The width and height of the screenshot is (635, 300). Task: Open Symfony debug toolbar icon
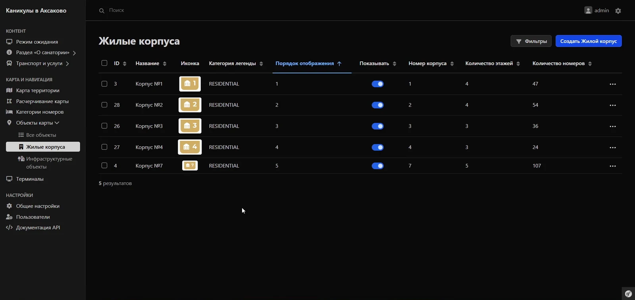628,294
